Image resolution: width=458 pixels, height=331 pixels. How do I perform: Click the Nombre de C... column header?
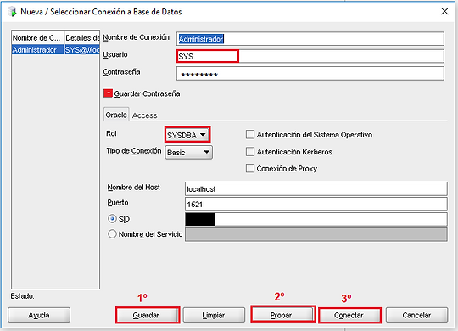(x=37, y=37)
